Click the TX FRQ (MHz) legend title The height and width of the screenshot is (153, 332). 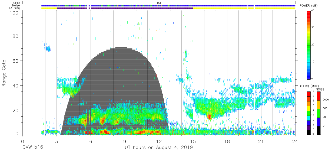(309, 86)
